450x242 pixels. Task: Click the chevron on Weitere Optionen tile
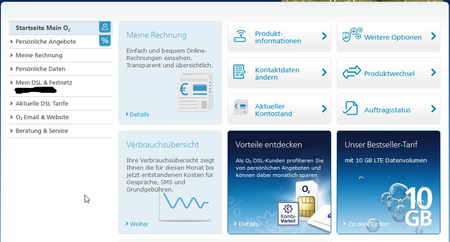(433, 36)
